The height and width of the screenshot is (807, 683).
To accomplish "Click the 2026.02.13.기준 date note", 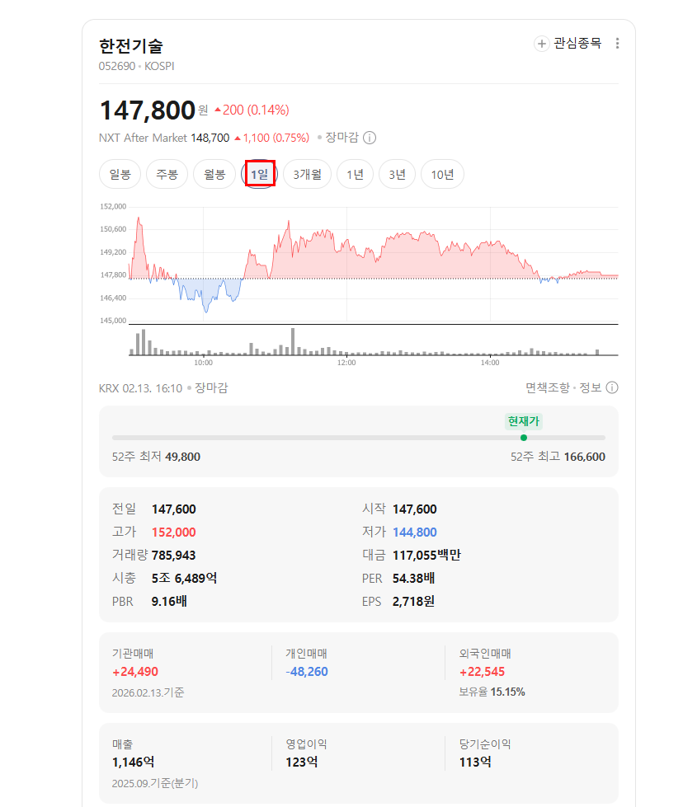I will point(148,692).
